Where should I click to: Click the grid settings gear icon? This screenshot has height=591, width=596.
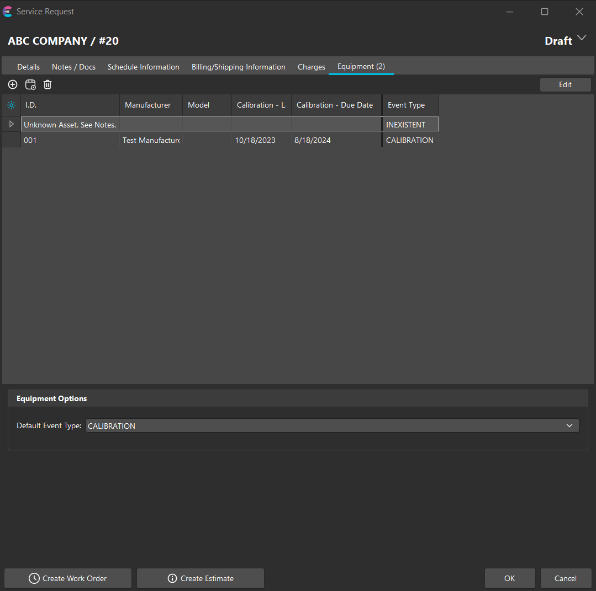(12, 105)
